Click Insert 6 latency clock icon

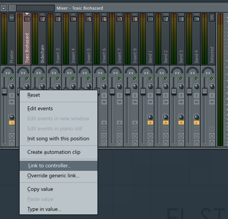[x=104, y=136]
